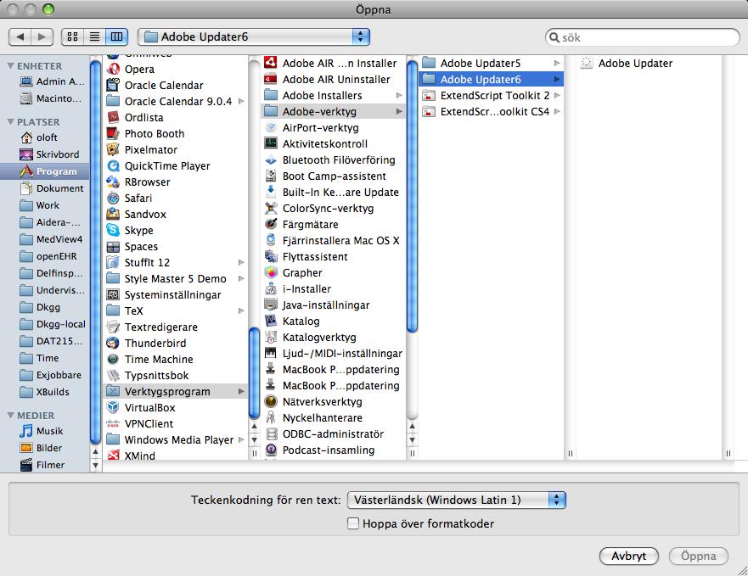This screenshot has height=576, width=748.
Task: Select Boot Camp-assistent entry
Action: pyautogui.click(x=333, y=176)
